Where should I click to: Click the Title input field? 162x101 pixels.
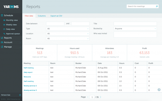(x=135, y=24)
